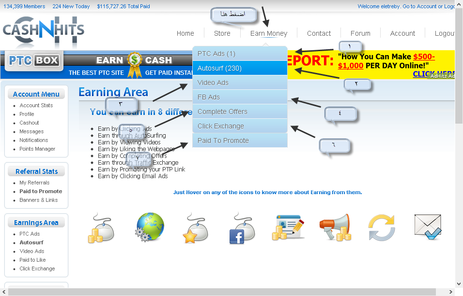
Task: Open Paid to Promote under Referral Stats
Action: pos(41,191)
